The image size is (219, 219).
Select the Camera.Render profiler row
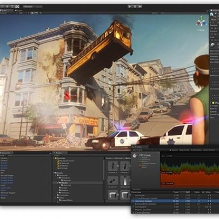pyautogui.click(x=175, y=213)
